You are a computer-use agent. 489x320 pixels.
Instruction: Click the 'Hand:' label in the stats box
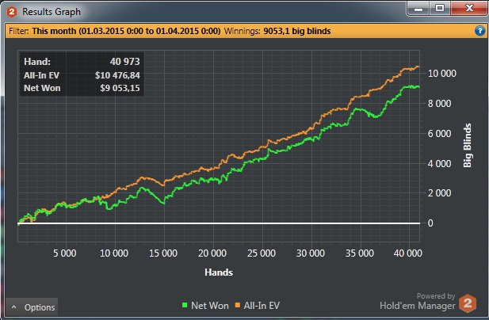[x=37, y=62]
